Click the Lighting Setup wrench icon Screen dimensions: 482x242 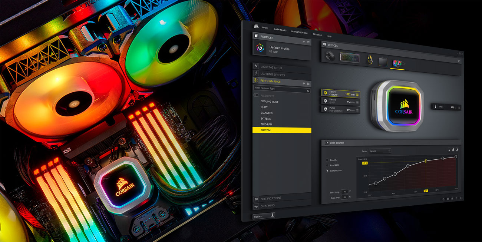pyautogui.click(x=256, y=67)
